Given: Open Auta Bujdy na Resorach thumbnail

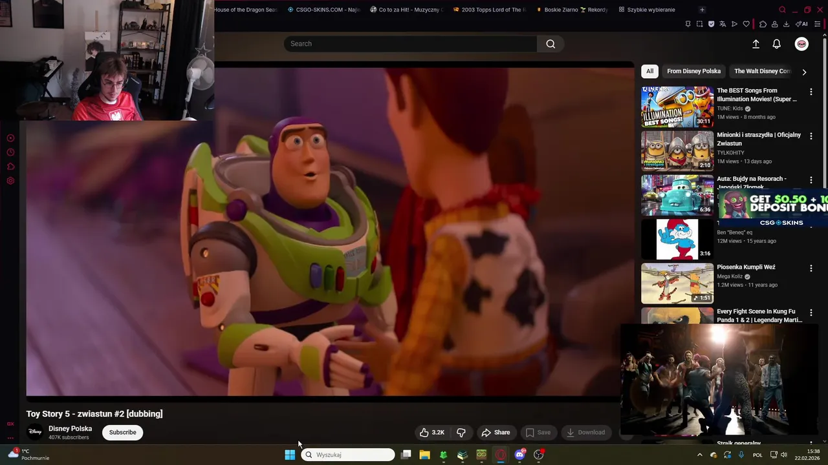Looking at the screenshot, I should (677, 195).
